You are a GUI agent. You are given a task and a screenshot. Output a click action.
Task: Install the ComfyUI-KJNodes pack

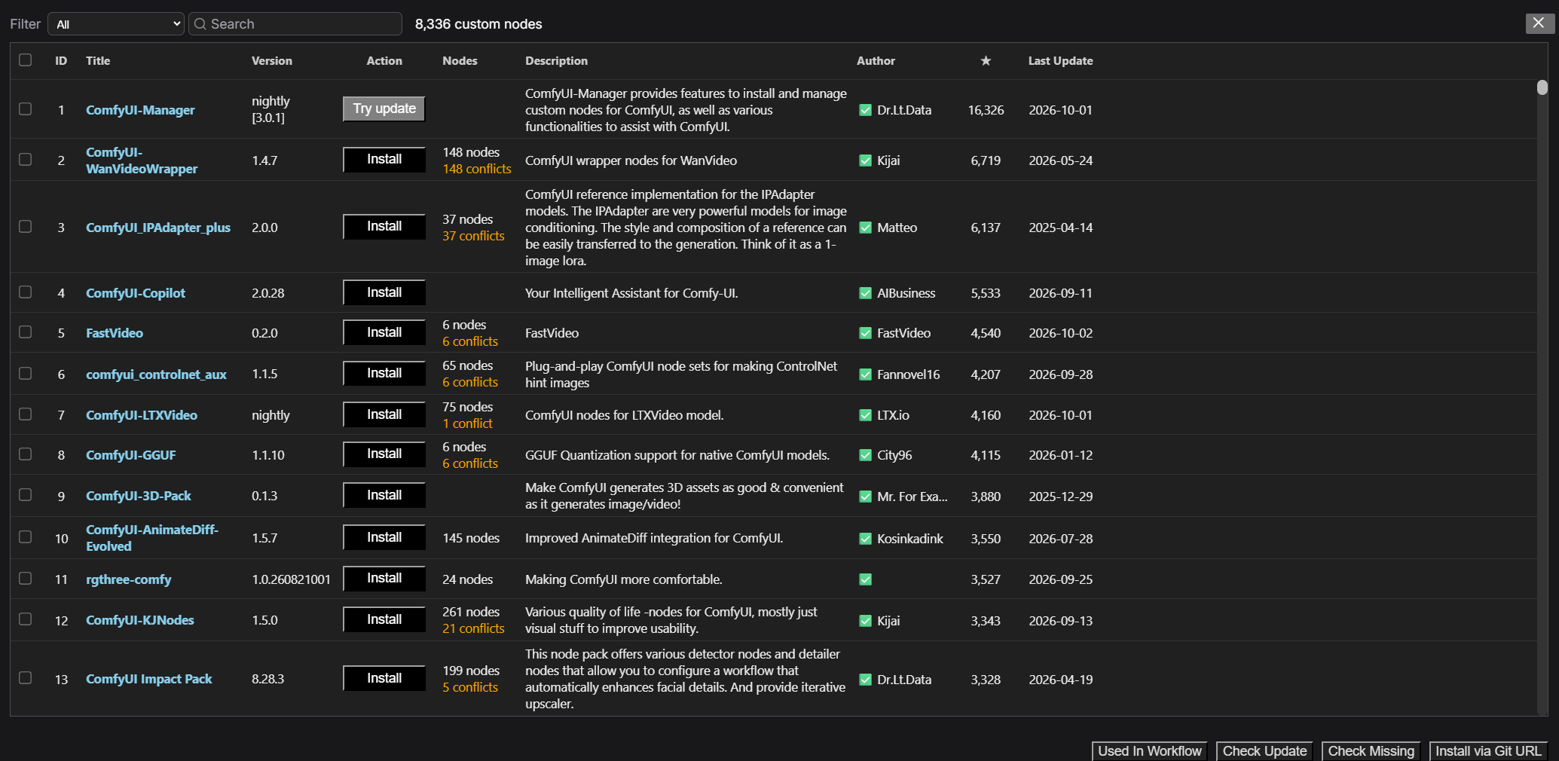click(384, 619)
